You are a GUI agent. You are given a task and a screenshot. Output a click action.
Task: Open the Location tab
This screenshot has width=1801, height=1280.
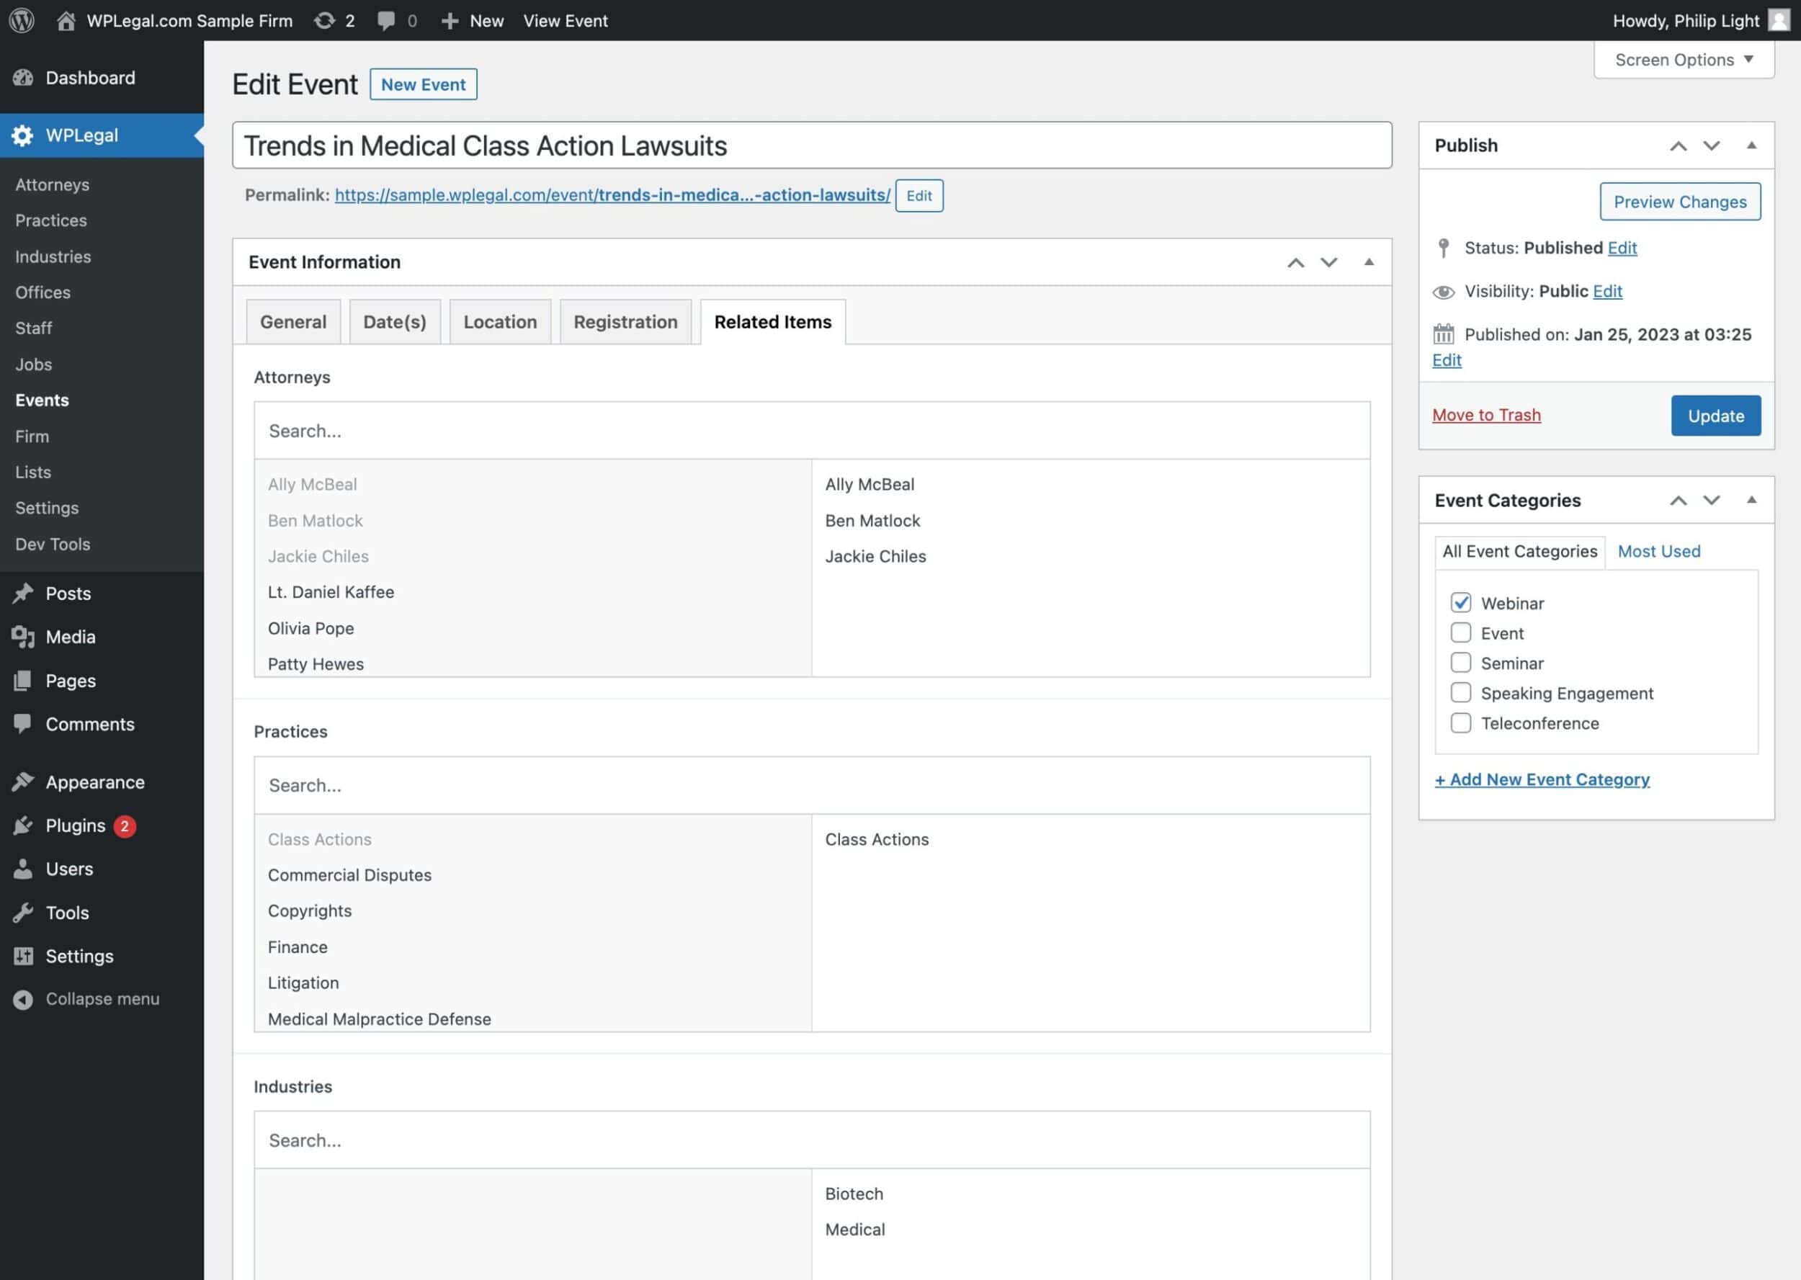(500, 321)
